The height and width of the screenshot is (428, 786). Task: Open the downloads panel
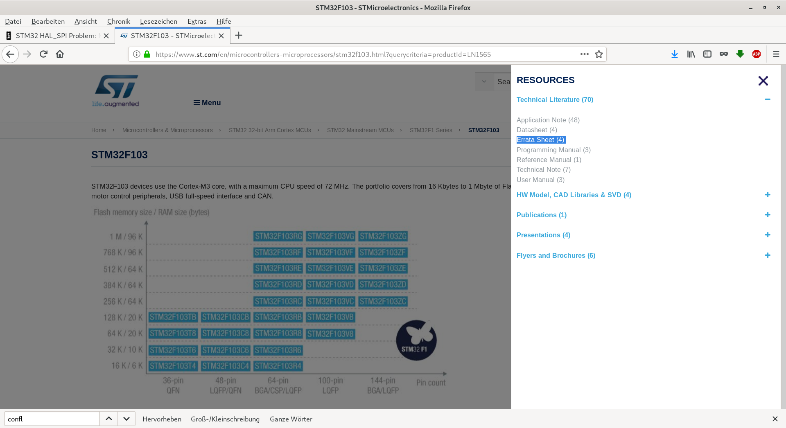click(x=675, y=54)
